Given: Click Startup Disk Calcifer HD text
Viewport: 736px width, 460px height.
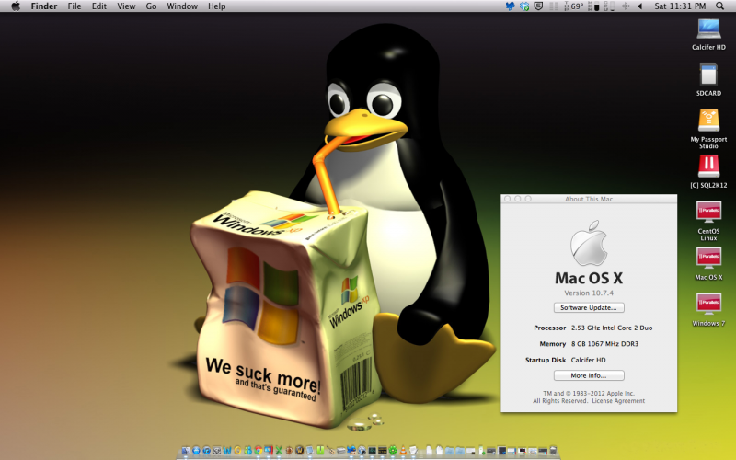Looking at the screenshot, I should pos(565,360).
